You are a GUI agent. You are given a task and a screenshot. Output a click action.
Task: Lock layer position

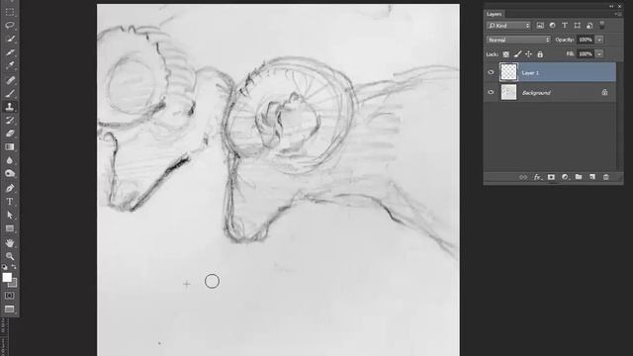(x=529, y=54)
